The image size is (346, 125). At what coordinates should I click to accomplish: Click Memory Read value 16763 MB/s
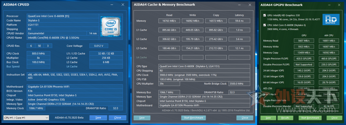tap(169, 21)
